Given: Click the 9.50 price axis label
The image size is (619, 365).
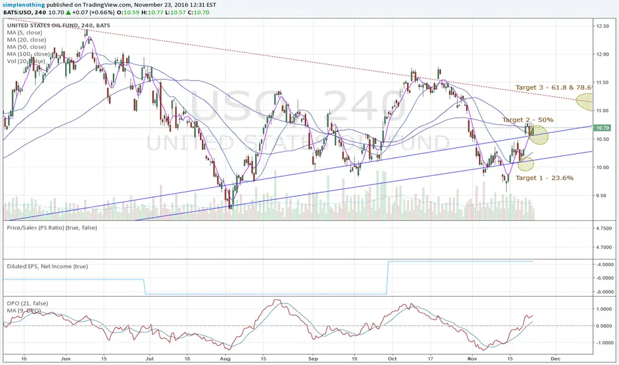Looking at the screenshot, I should point(601,195).
